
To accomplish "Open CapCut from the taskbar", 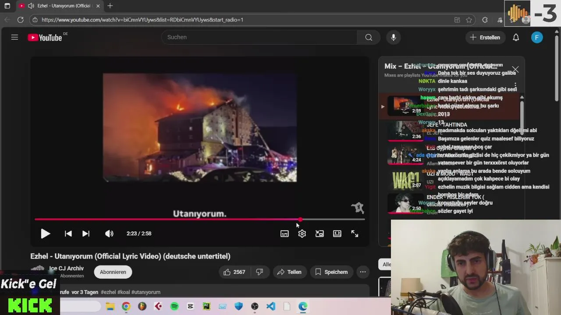I will point(190,306).
